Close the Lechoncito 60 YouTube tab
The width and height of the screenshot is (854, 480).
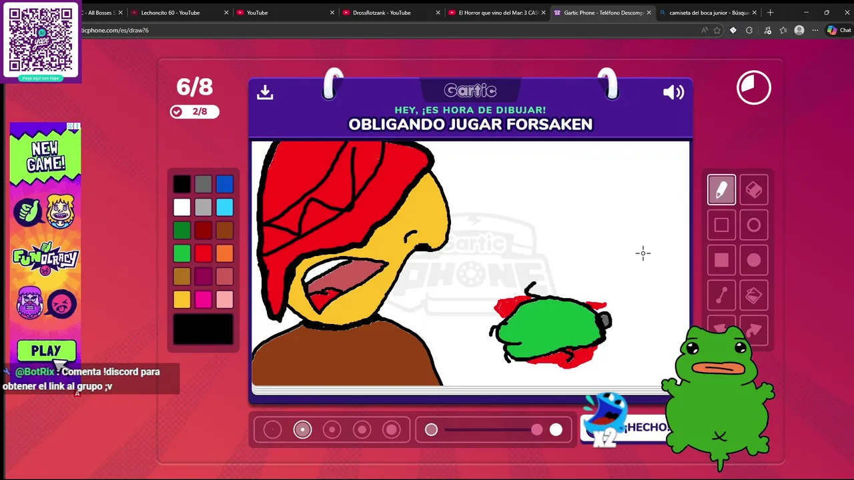[x=226, y=13]
